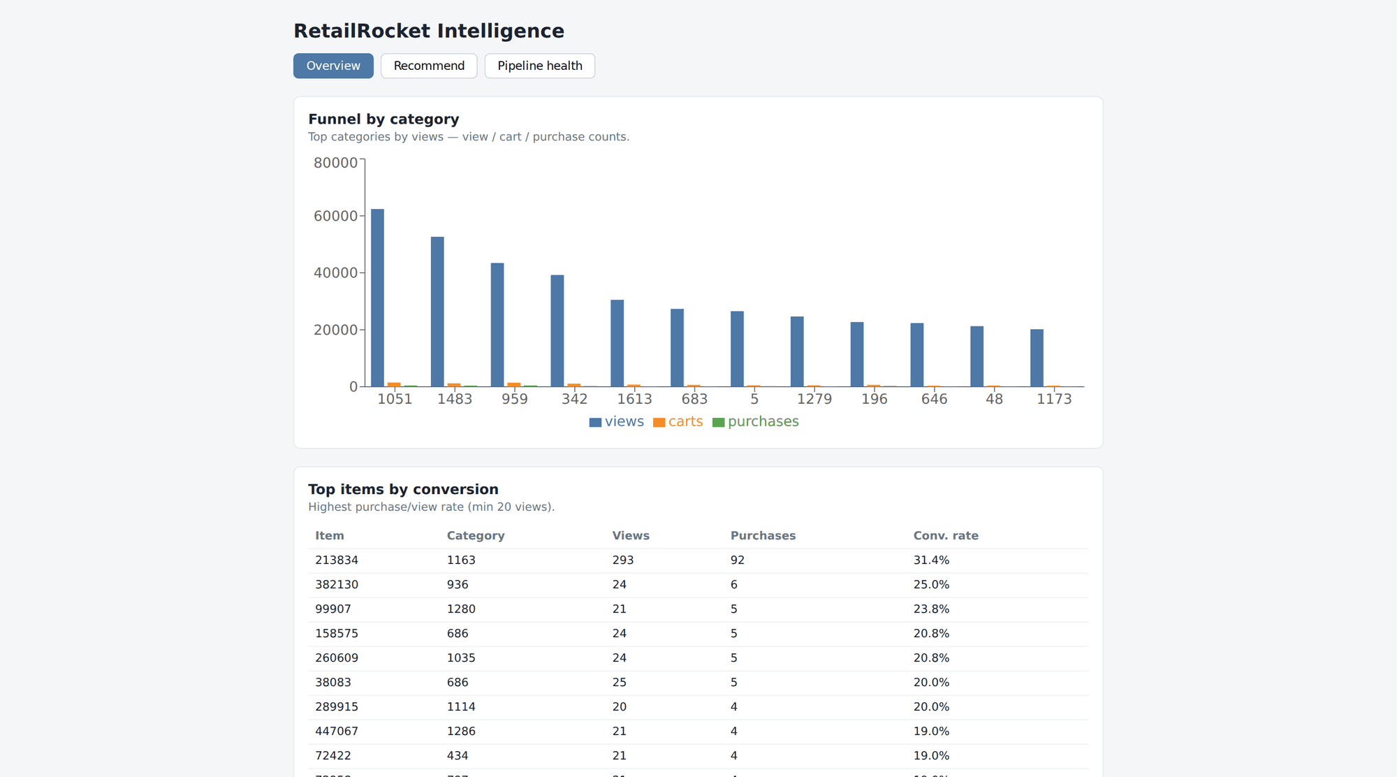Click the views bar for category 342
The width and height of the screenshot is (1397, 777).
(557, 331)
